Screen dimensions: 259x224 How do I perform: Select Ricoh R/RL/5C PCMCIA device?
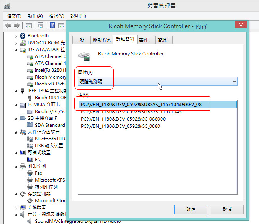(x=50, y=111)
